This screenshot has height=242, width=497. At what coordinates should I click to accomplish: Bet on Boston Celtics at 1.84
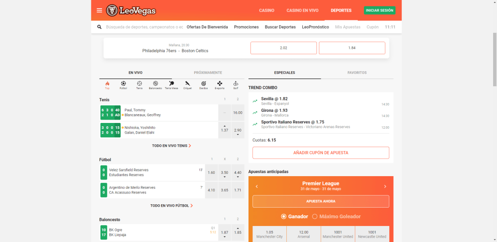pyautogui.click(x=352, y=48)
